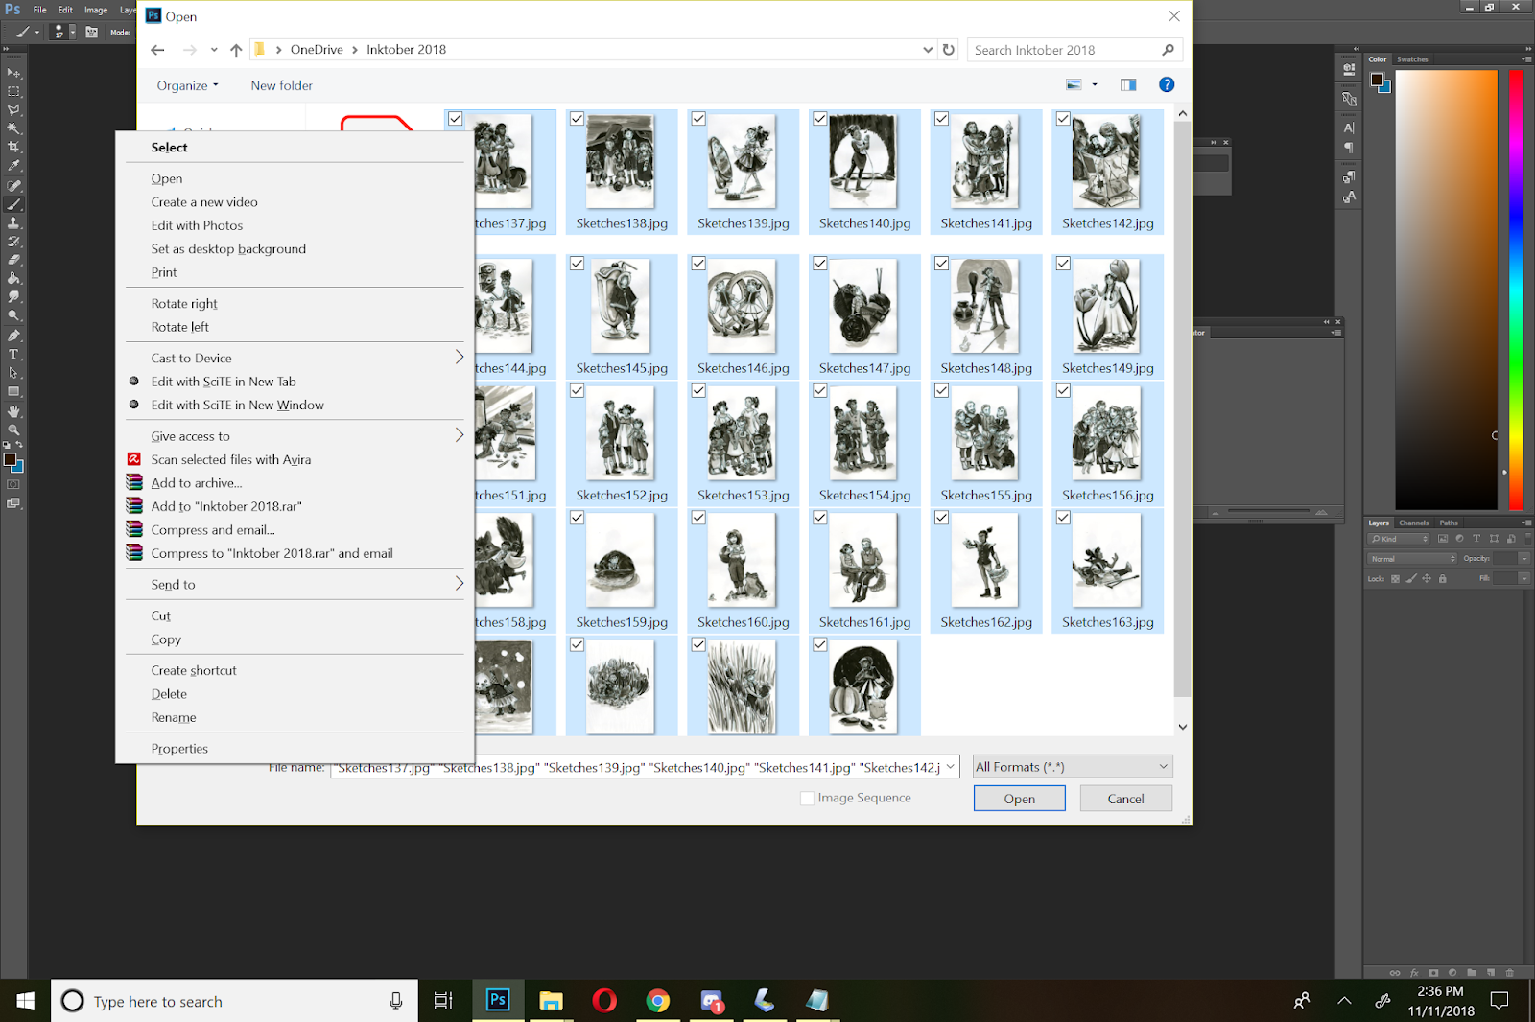Go up one folder level
Viewport: 1535px width, 1022px height.
click(236, 50)
